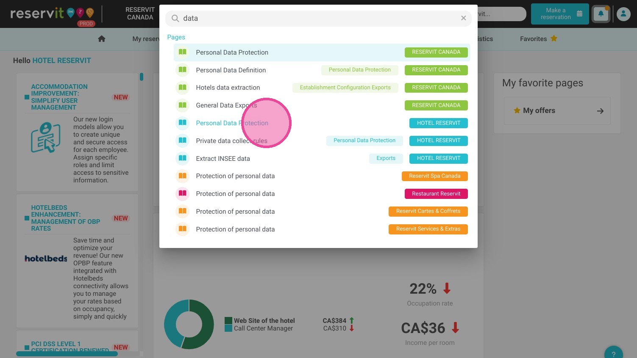Open user profile avatar icon

[623, 14]
